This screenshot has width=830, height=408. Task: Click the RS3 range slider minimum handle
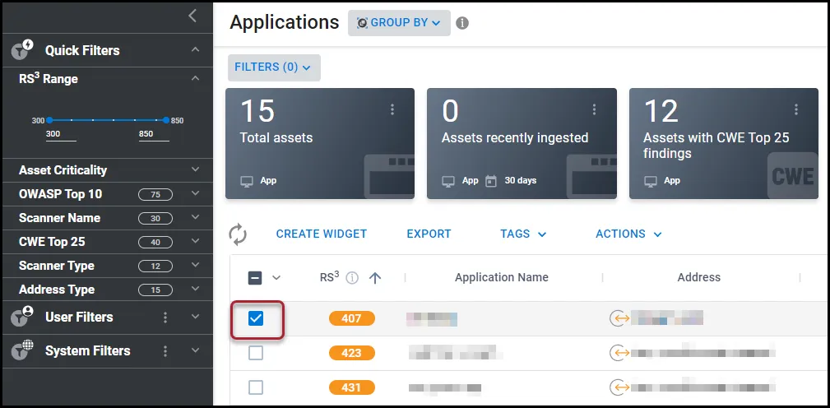(49, 120)
